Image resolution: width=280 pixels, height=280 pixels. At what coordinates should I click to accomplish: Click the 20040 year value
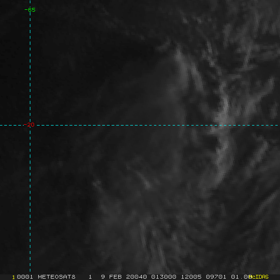tap(137, 277)
